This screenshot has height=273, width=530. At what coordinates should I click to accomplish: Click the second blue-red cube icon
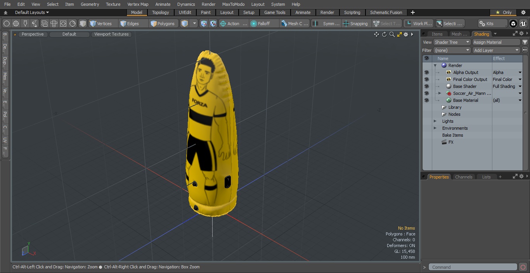pos(213,24)
